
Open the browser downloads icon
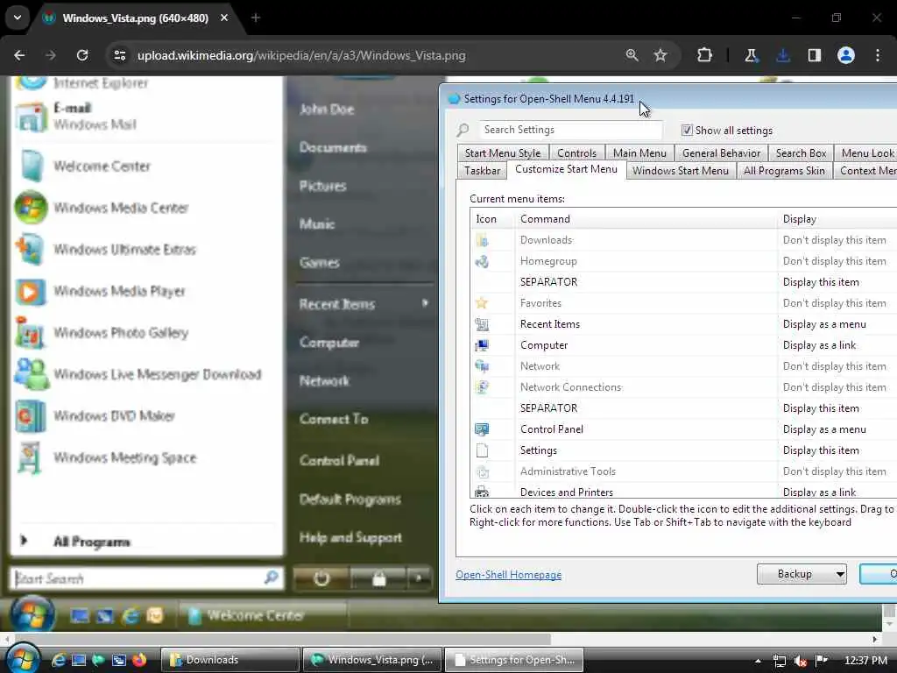(x=782, y=55)
